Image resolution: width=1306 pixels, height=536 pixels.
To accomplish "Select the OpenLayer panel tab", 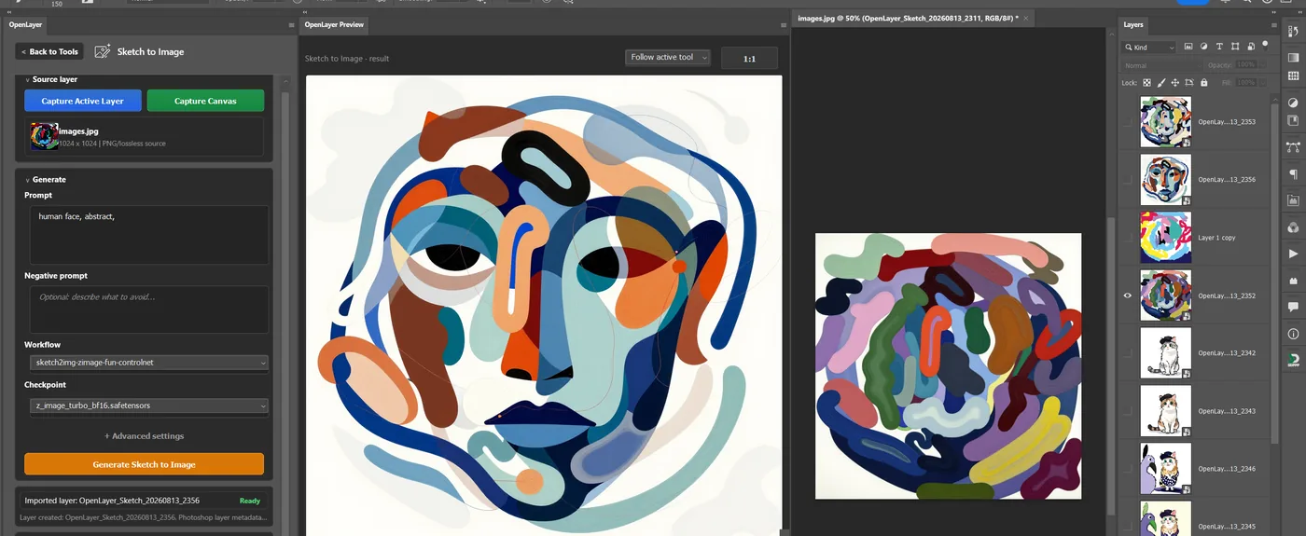I will 26,25.
